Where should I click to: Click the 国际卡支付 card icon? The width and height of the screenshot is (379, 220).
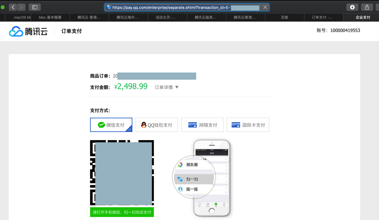236,125
